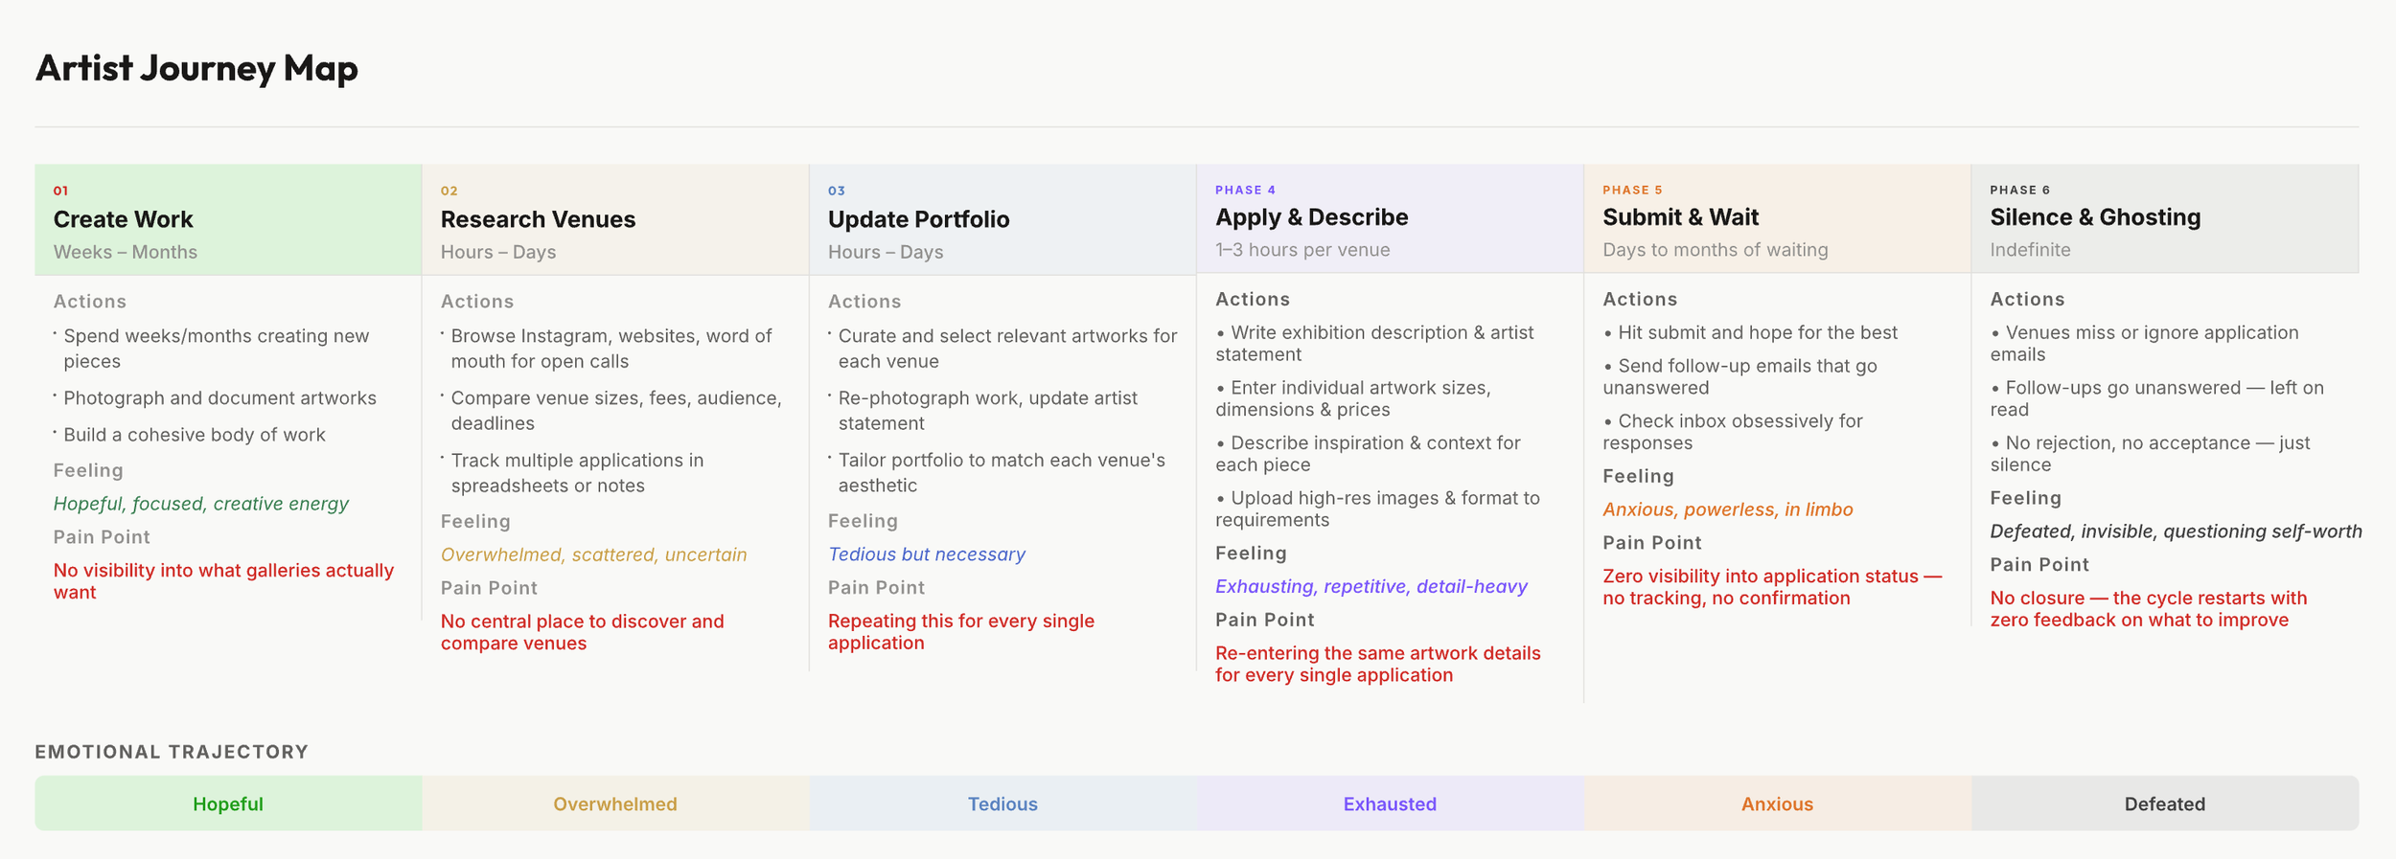This screenshot has height=859, width=2396.
Task: Select the Research Venues phase header
Action: pyautogui.click(x=538, y=219)
